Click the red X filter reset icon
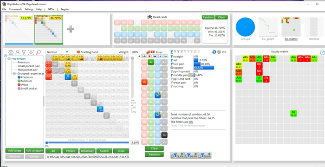 (195, 52)
